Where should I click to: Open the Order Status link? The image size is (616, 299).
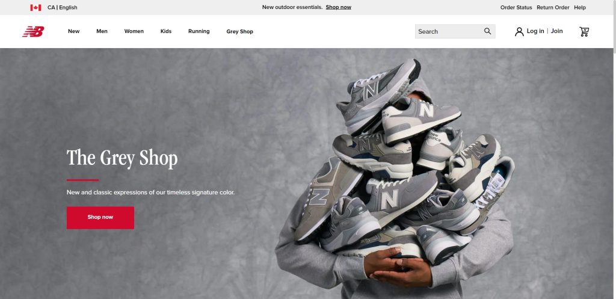pyautogui.click(x=516, y=7)
